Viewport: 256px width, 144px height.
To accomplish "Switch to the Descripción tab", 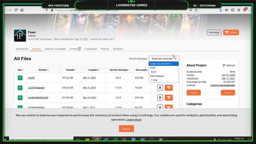I will pos(22,49).
